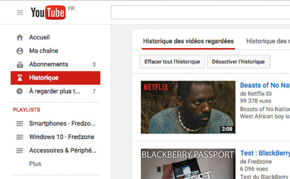Click the West African boy is description line
290x179 pixels.
(265, 117)
